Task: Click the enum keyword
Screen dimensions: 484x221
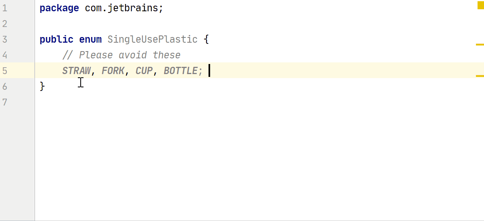Action: (x=90, y=39)
